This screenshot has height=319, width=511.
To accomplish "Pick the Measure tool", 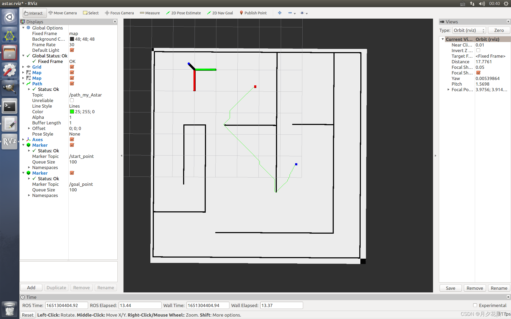I will tap(150, 13).
